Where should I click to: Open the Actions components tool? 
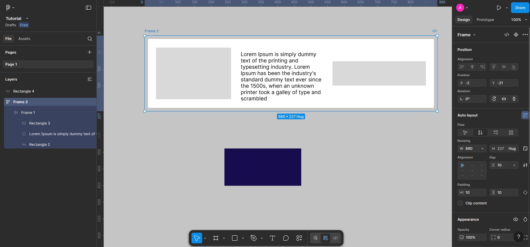coord(299,238)
